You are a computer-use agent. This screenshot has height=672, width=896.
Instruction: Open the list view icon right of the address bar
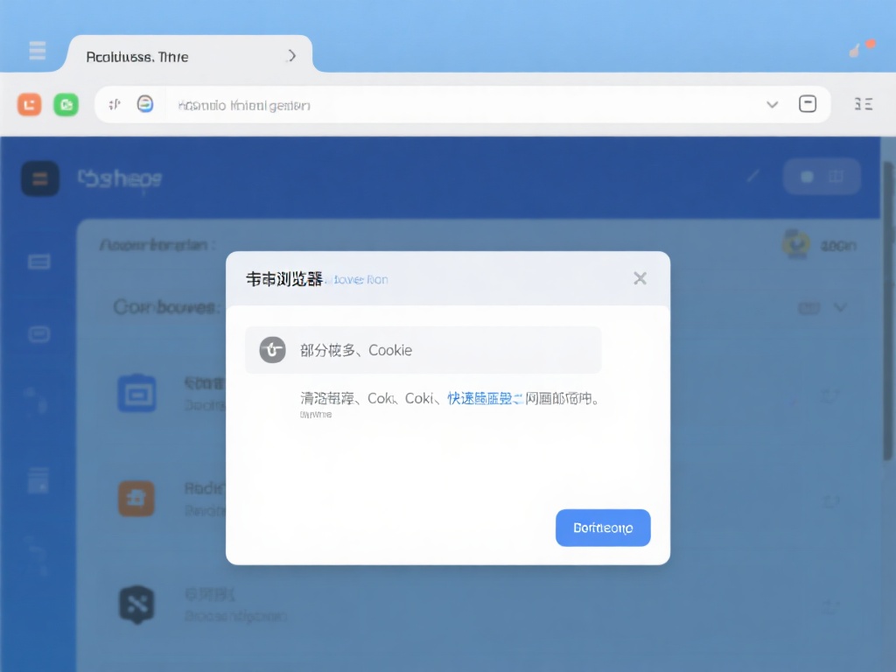[x=863, y=104]
